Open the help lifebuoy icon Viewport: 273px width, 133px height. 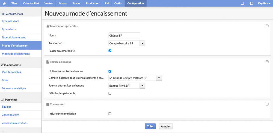(251, 4)
